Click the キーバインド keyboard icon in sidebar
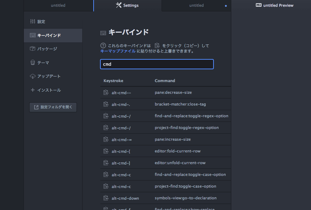This screenshot has width=311, height=210. tap(32, 35)
